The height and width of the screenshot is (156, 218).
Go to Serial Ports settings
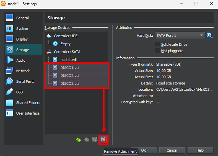[x=24, y=82]
